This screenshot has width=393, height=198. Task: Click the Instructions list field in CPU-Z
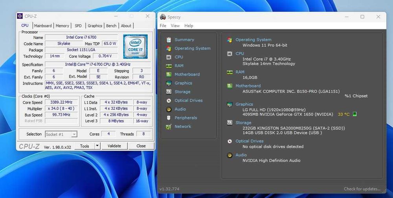[98, 85]
